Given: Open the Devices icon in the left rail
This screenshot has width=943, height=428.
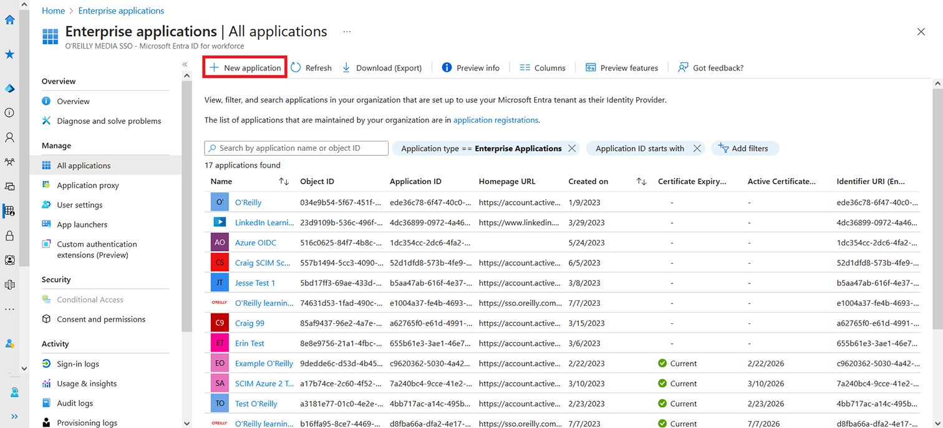Looking at the screenshot, I should (9, 186).
